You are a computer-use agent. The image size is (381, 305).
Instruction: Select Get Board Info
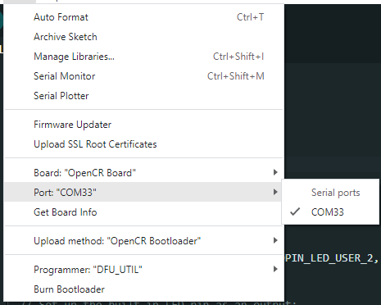pos(143,212)
